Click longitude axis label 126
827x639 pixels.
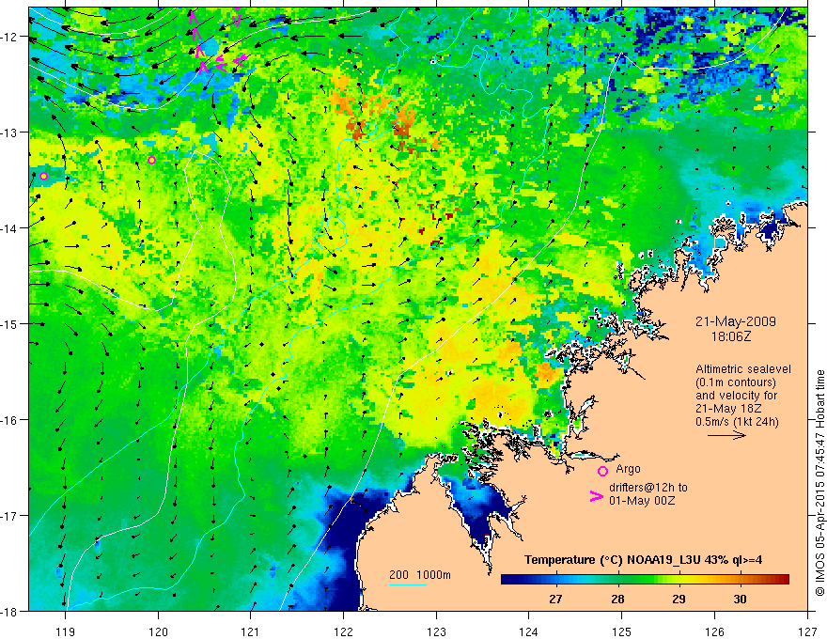point(714,631)
